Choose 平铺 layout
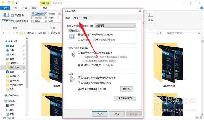Viewport: 204px width, 120px height. pyautogui.click(x=35, y=21)
